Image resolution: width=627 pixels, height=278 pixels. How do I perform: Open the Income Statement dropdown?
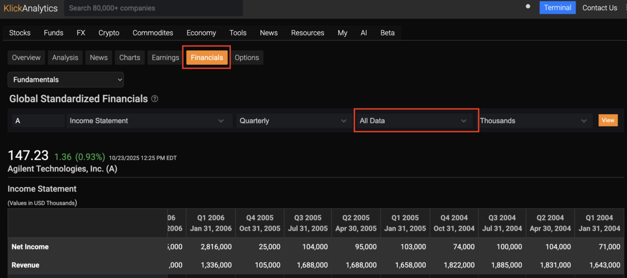149,121
